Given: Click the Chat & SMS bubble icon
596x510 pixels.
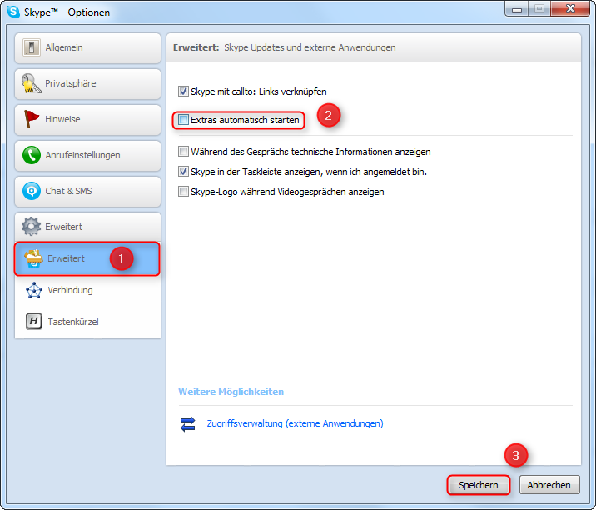Looking at the screenshot, I should tap(32, 191).
